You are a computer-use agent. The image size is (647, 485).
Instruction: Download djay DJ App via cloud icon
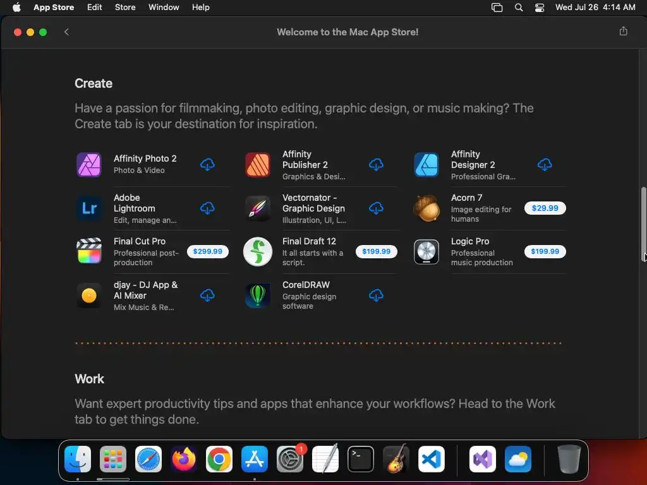click(x=207, y=296)
